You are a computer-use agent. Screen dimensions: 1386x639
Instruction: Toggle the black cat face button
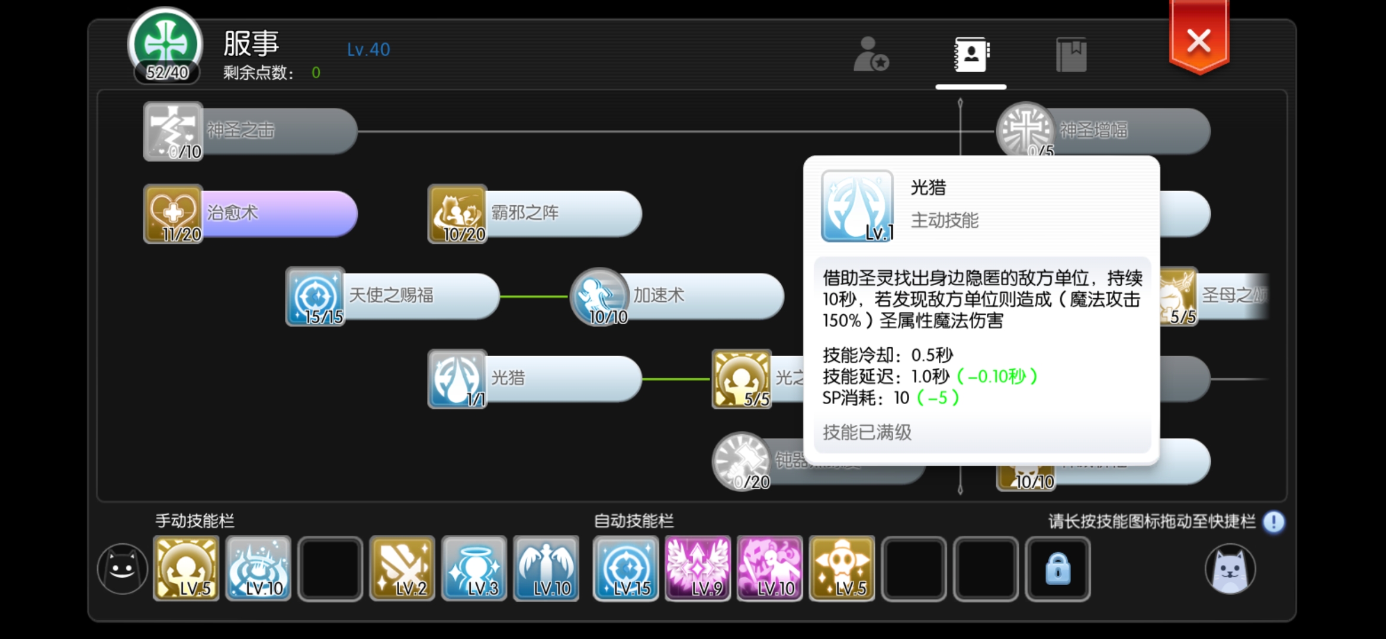coord(123,569)
